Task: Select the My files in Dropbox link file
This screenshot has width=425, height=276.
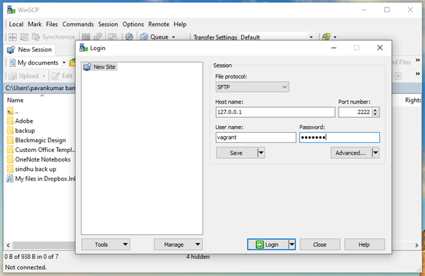Action: click(41, 179)
